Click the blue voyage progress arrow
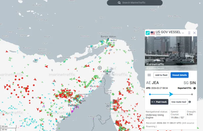This screenshot has width=203, height=131. pyautogui.click(x=171, y=94)
